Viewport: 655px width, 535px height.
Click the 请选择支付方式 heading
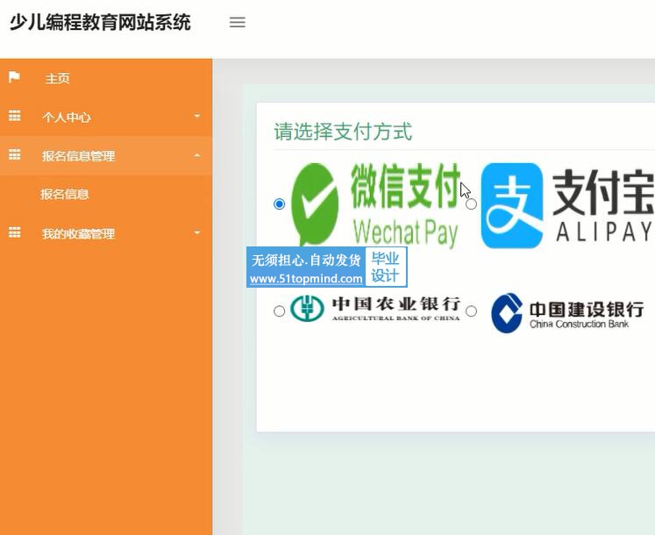pos(343,132)
